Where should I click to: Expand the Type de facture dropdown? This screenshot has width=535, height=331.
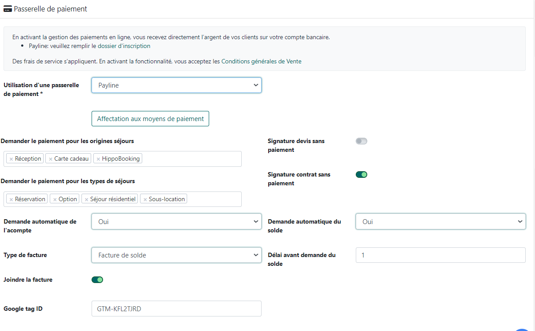click(176, 255)
